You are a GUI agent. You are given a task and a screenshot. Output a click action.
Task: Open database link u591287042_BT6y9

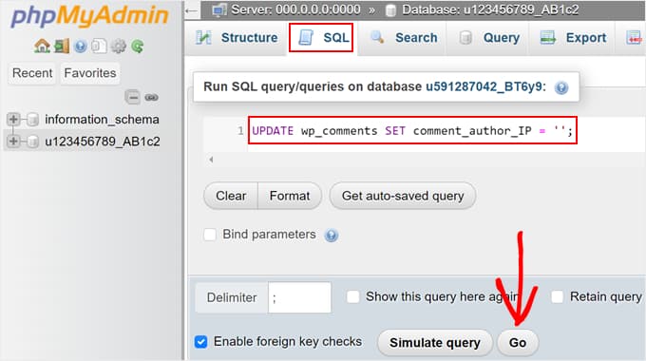(484, 87)
